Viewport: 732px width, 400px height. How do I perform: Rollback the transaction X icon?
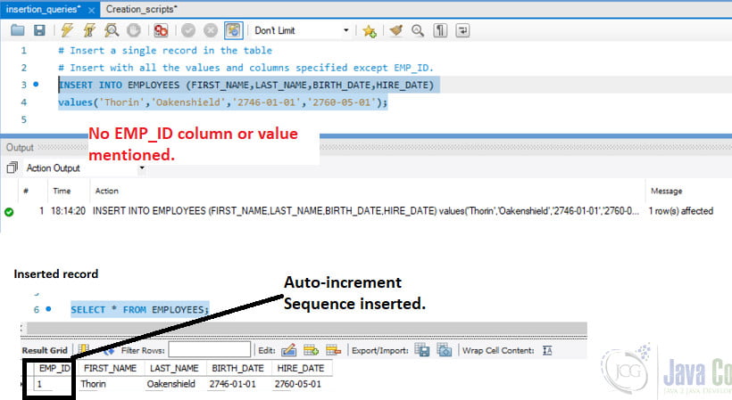[x=211, y=30]
